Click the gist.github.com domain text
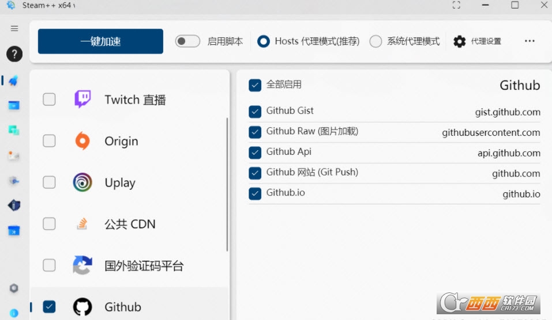Viewport: 552px width, 320px height. [x=508, y=112]
